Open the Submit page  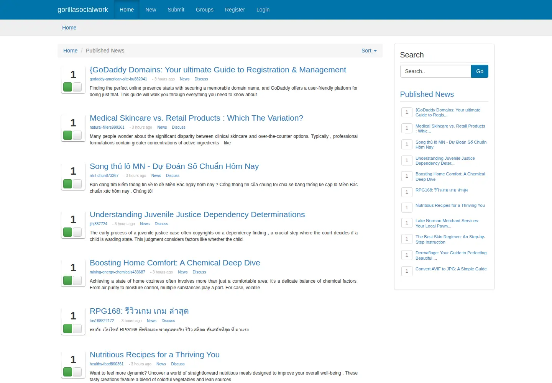click(x=176, y=10)
